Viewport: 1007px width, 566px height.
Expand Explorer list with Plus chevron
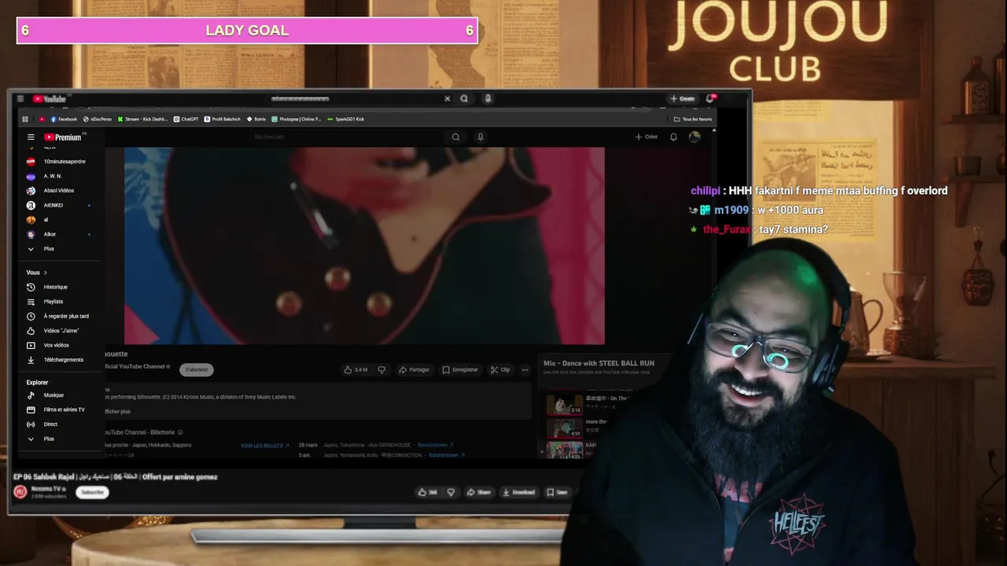[41, 439]
